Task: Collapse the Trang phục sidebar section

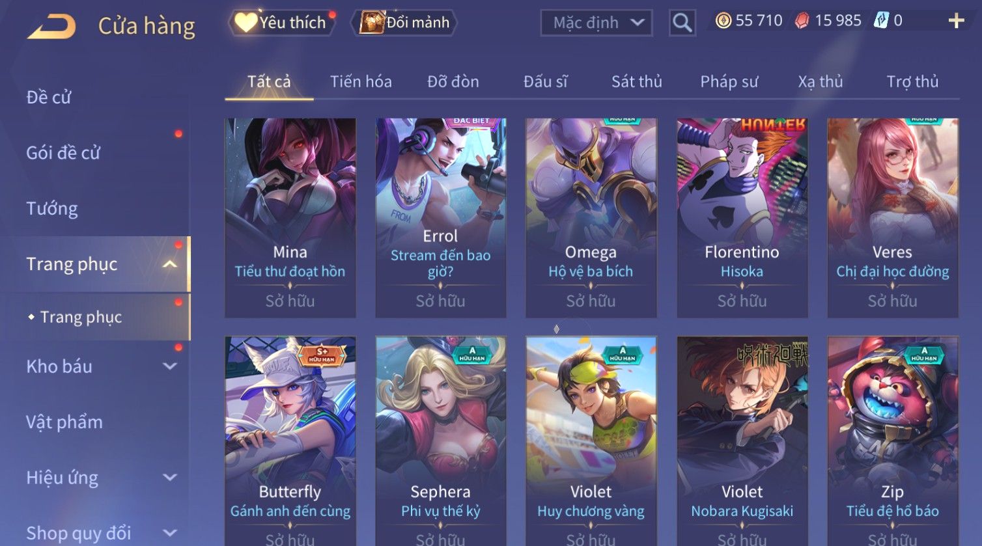Action: [170, 264]
